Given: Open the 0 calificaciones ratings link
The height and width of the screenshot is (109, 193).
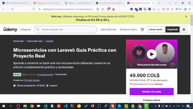Looking at the screenshot, I should (45, 74).
